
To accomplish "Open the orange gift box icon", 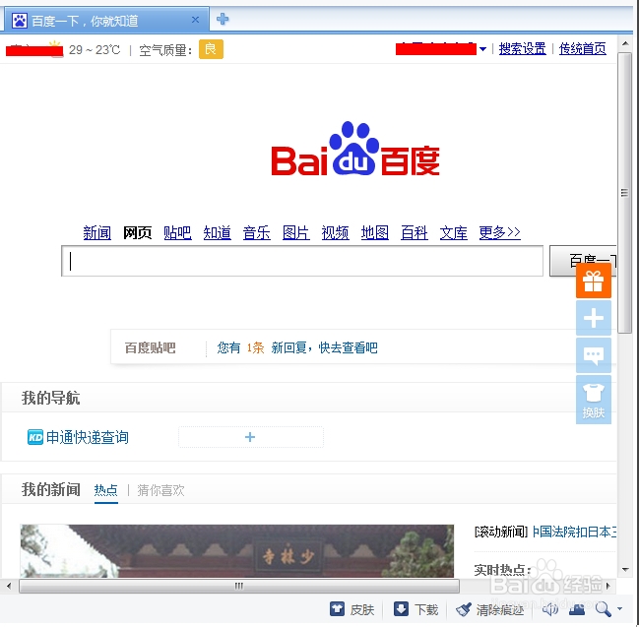I will [x=594, y=282].
